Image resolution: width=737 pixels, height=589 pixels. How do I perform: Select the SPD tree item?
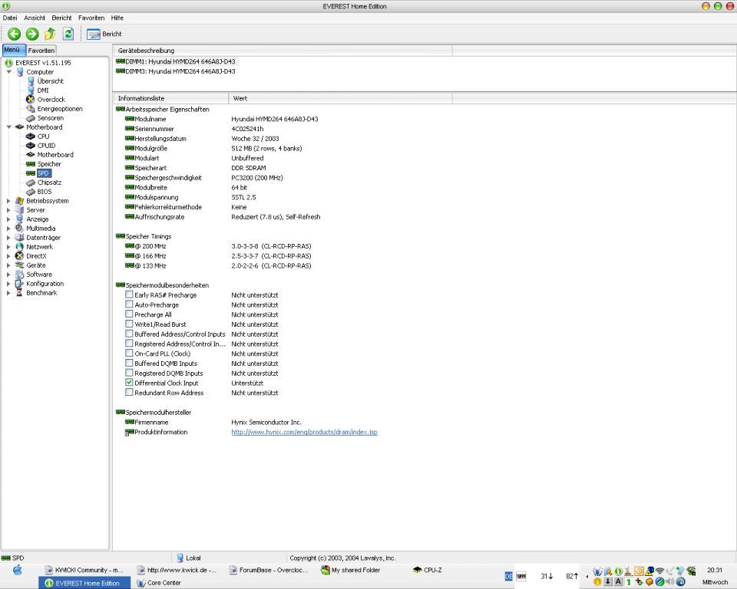[43, 173]
